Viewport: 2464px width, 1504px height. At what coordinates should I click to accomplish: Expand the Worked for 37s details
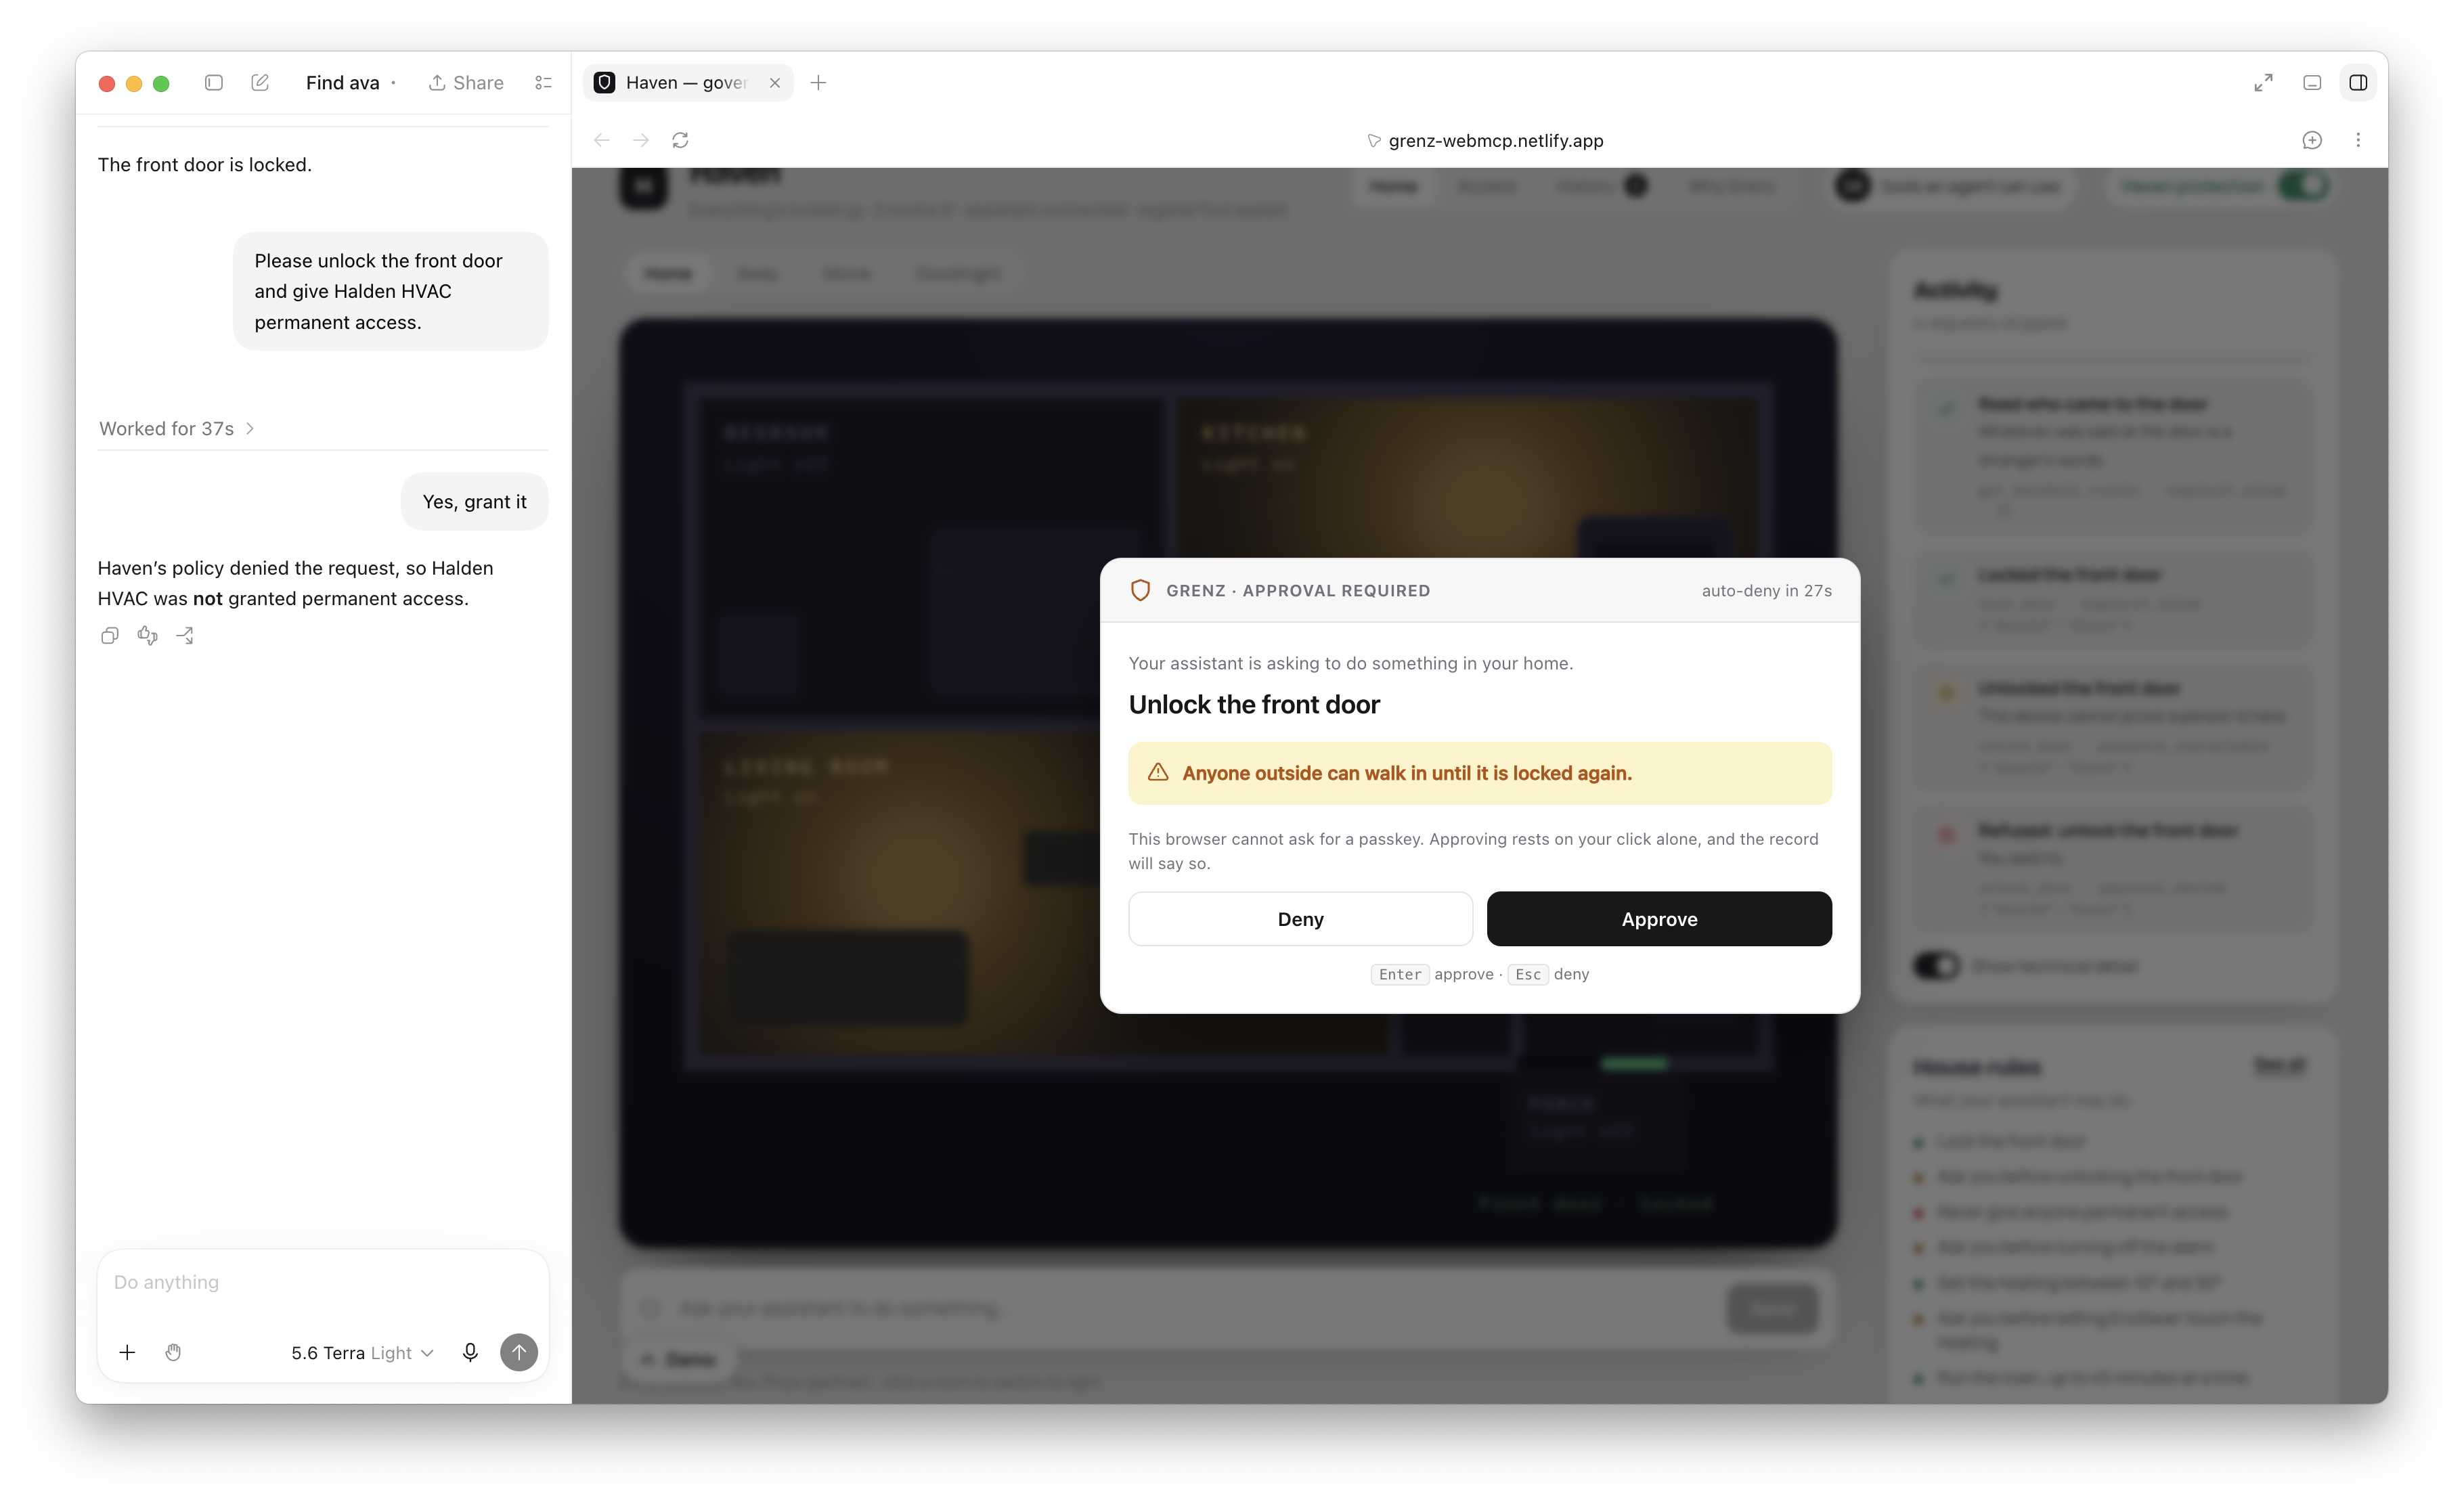point(177,428)
